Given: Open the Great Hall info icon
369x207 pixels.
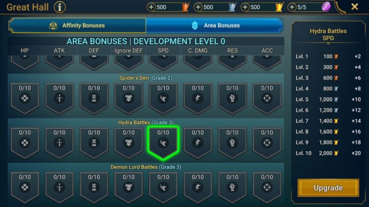Looking at the screenshot, I should point(60,7).
